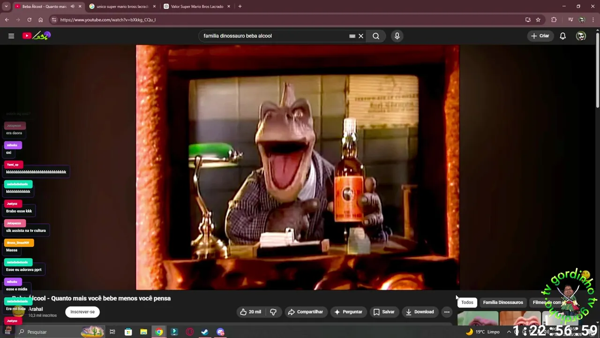
Task: Select the Família Dinossauros filter chip
Action: [x=503, y=302]
